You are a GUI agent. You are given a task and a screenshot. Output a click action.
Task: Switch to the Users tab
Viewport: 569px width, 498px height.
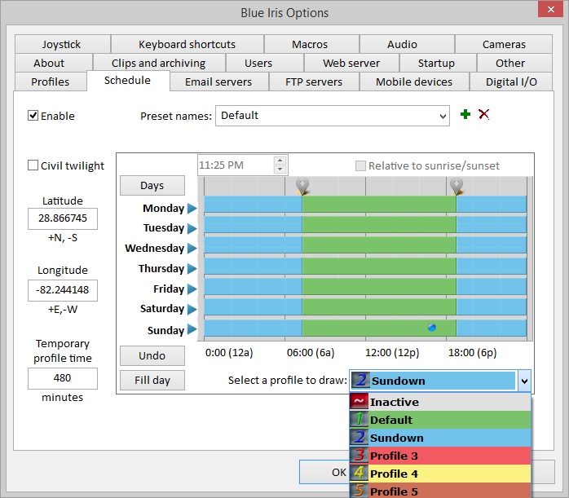(265, 63)
